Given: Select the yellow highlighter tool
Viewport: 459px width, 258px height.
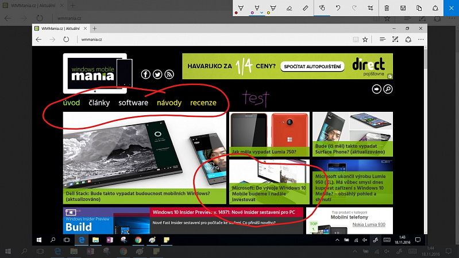Looking at the screenshot, I should coord(273,8).
